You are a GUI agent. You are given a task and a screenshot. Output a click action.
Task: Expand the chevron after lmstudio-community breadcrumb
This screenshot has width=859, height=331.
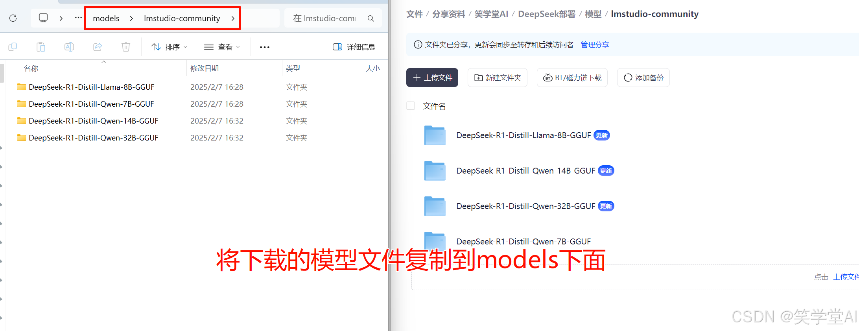[x=233, y=18]
